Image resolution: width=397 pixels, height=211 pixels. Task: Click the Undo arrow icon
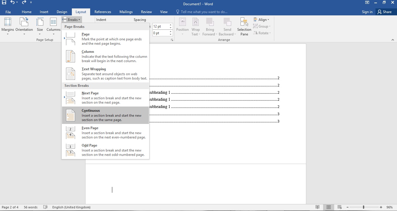(13, 3)
